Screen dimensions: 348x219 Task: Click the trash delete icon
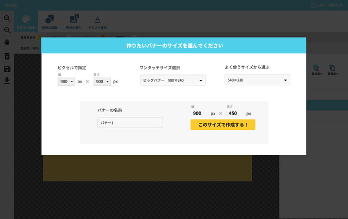pyautogui.click(x=7, y=57)
